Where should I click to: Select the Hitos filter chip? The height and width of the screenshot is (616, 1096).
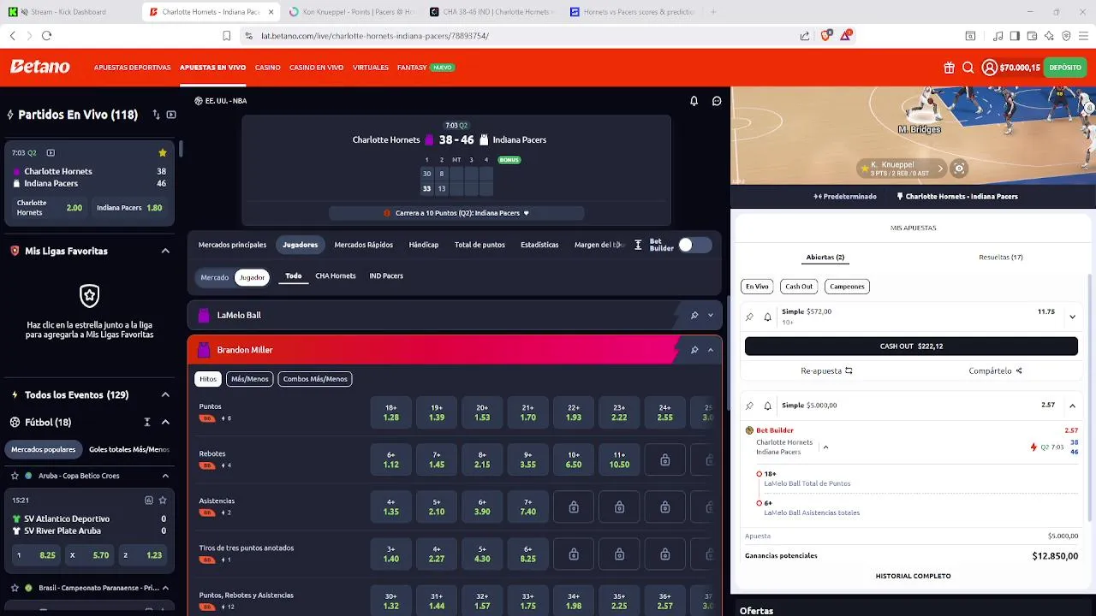coord(208,379)
